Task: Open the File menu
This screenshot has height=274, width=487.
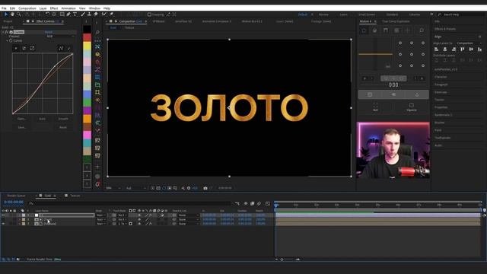Action: (x=4, y=8)
